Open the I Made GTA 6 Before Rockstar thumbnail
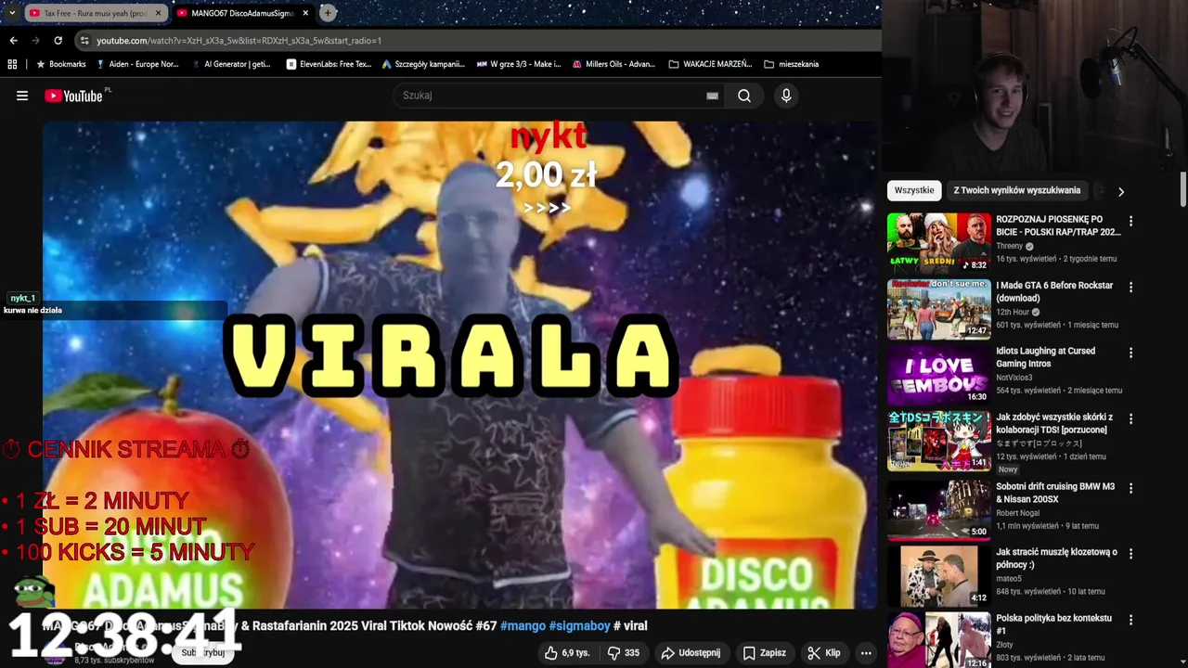Viewport: 1188px width, 668px height. (939, 309)
